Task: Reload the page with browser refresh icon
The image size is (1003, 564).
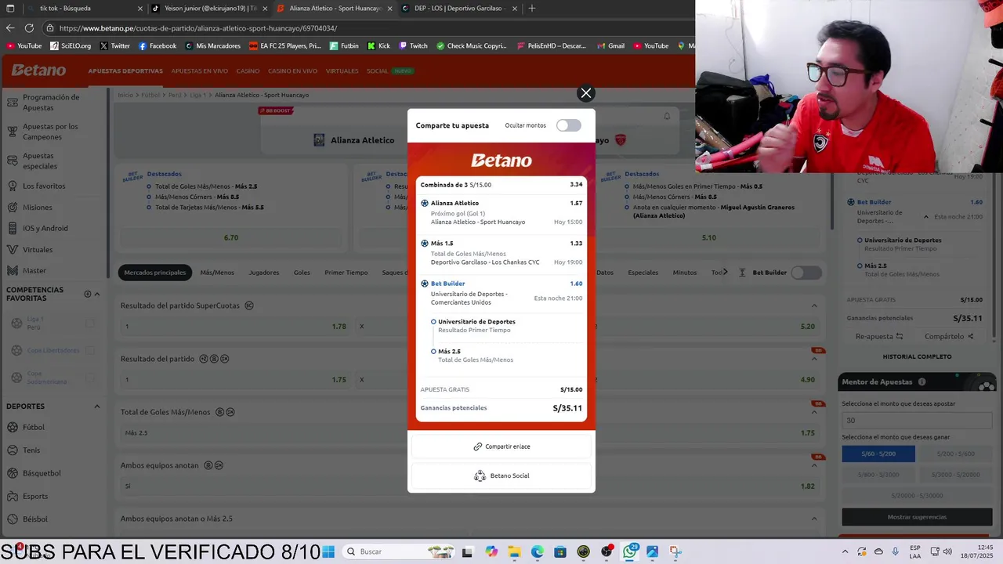Action: point(29,28)
